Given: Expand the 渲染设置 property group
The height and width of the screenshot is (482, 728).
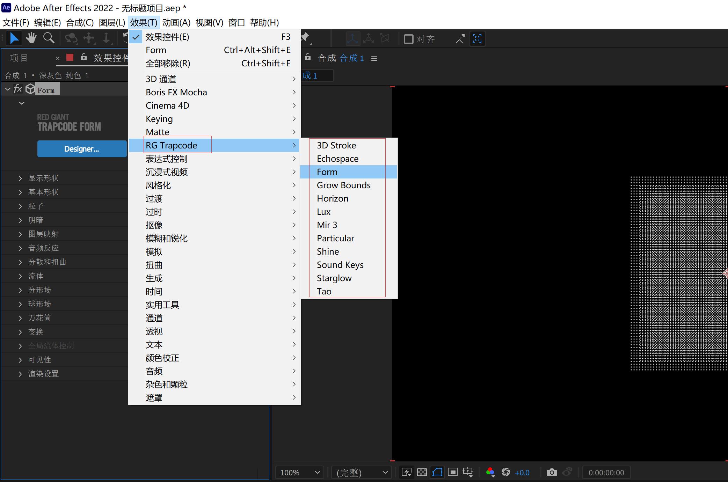Looking at the screenshot, I should 20,374.
